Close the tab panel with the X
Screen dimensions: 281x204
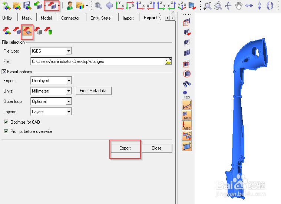pos(173,12)
